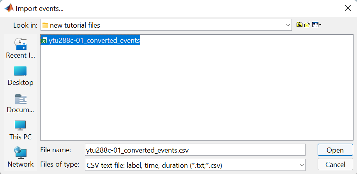Image resolution: width=357 pixels, height=174 pixels.
Task: Click the small arrow beside the view icon
Action: [320, 25]
